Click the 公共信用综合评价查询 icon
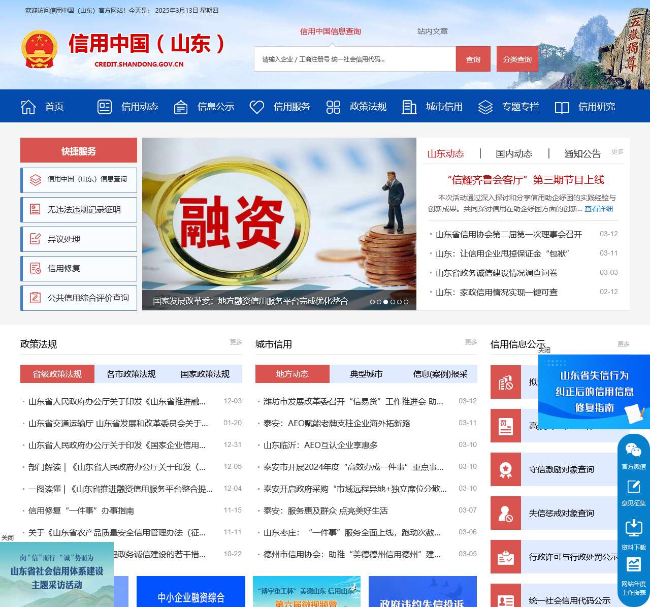Image resolution: width=650 pixels, height=607 pixels. point(36,298)
